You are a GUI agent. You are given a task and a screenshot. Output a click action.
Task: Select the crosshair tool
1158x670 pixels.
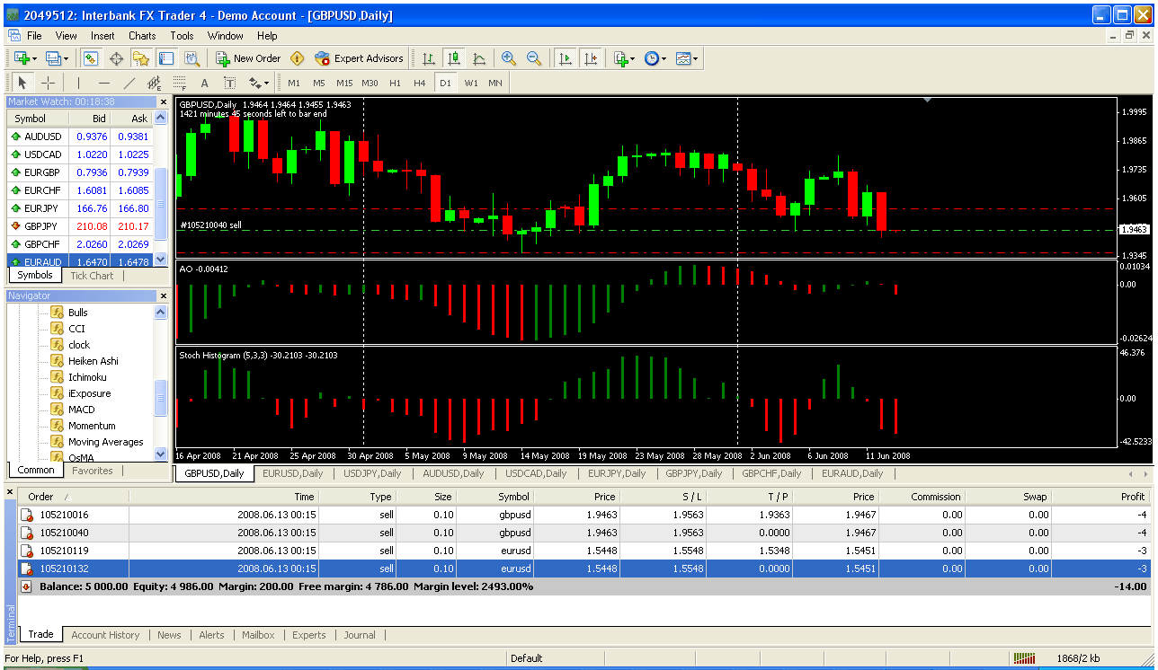pyautogui.click(x=49, y=83)
